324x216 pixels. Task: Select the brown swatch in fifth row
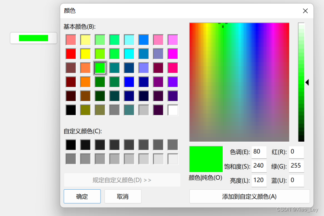(x=85, y=96)
